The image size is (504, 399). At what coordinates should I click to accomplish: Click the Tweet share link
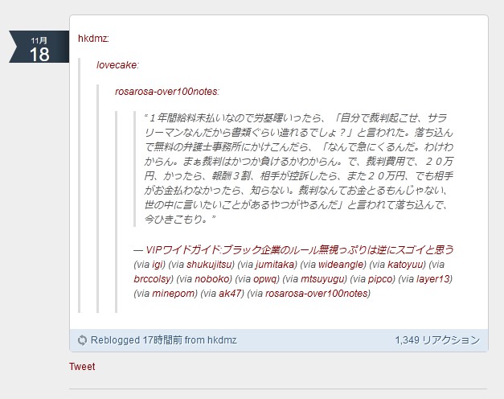click(x=82, y=367)
